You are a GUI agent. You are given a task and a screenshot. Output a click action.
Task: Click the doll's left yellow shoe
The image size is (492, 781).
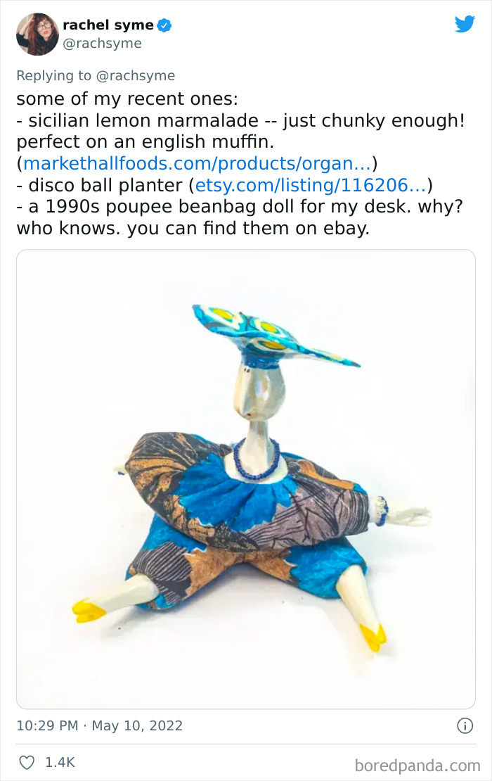click(89, 611)
